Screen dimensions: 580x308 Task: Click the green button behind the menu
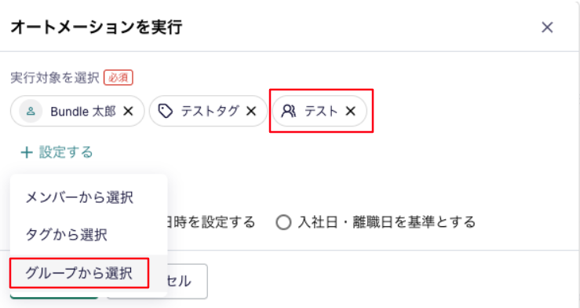click(54, 295)
